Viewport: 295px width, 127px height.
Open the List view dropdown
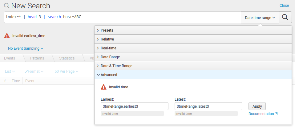click(10, 71)
